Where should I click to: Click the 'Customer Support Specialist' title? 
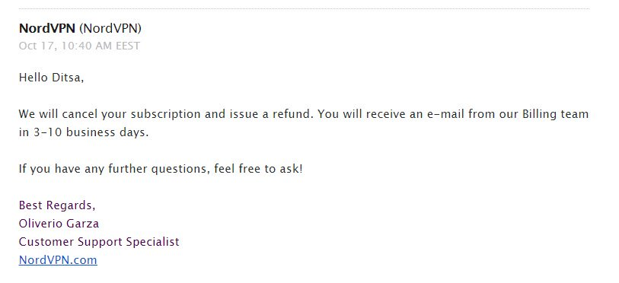pos(99,242)
